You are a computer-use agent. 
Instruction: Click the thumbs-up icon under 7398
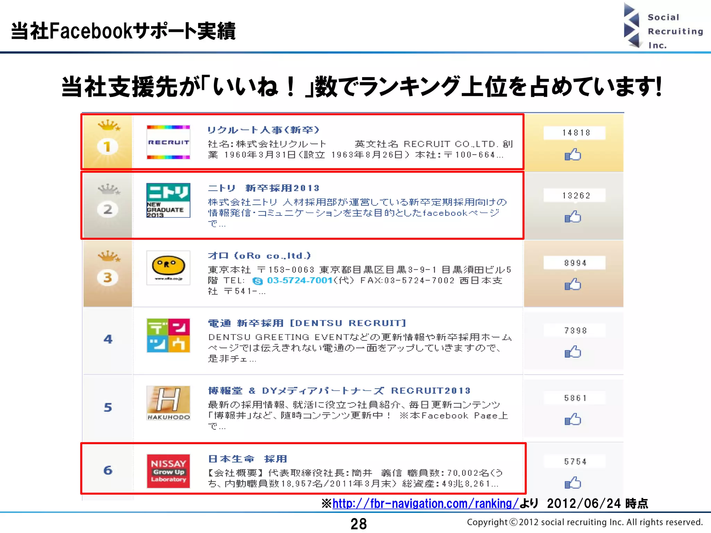573,352
